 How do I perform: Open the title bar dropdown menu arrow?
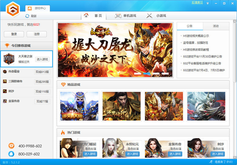coord(208,3)
